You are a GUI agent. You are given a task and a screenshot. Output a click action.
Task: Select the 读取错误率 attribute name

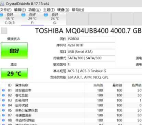tap(23, 91)
